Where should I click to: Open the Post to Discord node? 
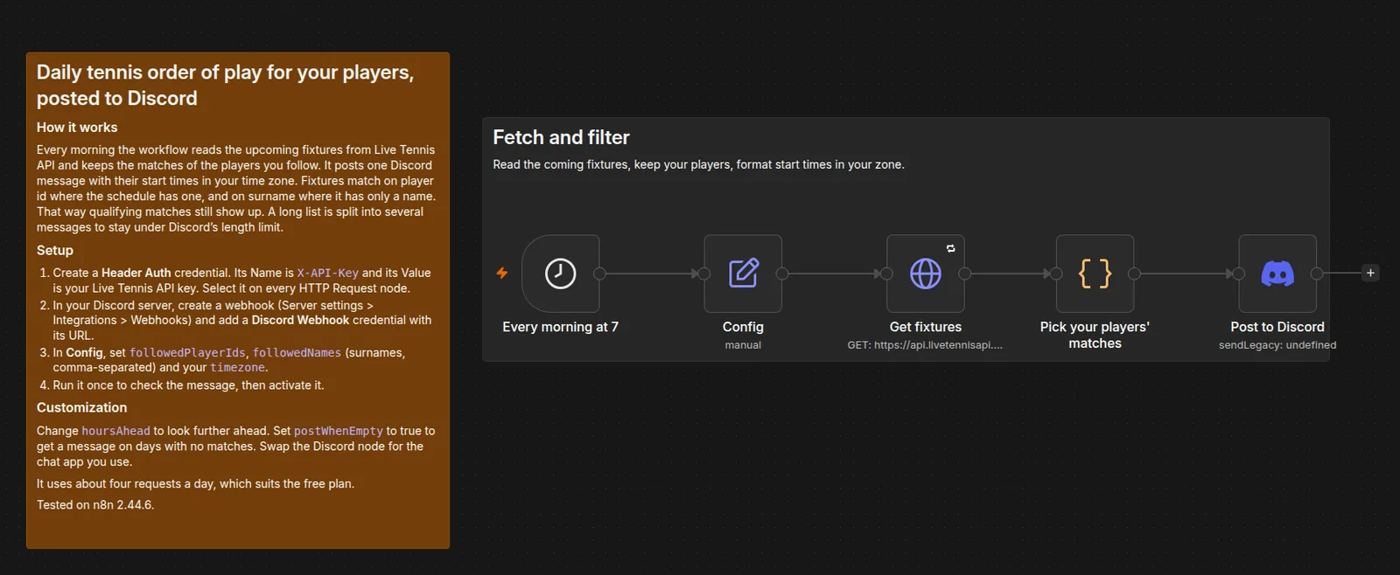click(1277, 274)
